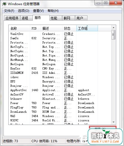Viewport: 124px width, 146px height.
Task: Switch to the 性能 tab
Action: point(56,18)
